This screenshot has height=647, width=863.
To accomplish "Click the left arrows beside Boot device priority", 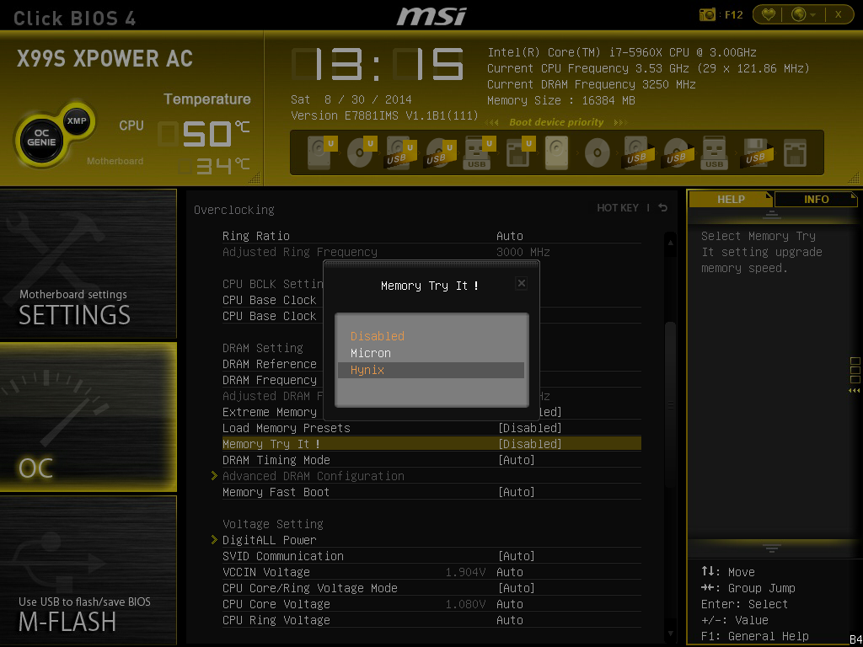I will pyautogui.click(x=492, y=122).
